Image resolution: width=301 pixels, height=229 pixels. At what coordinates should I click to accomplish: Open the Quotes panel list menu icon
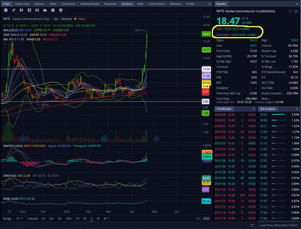(297, 4)
